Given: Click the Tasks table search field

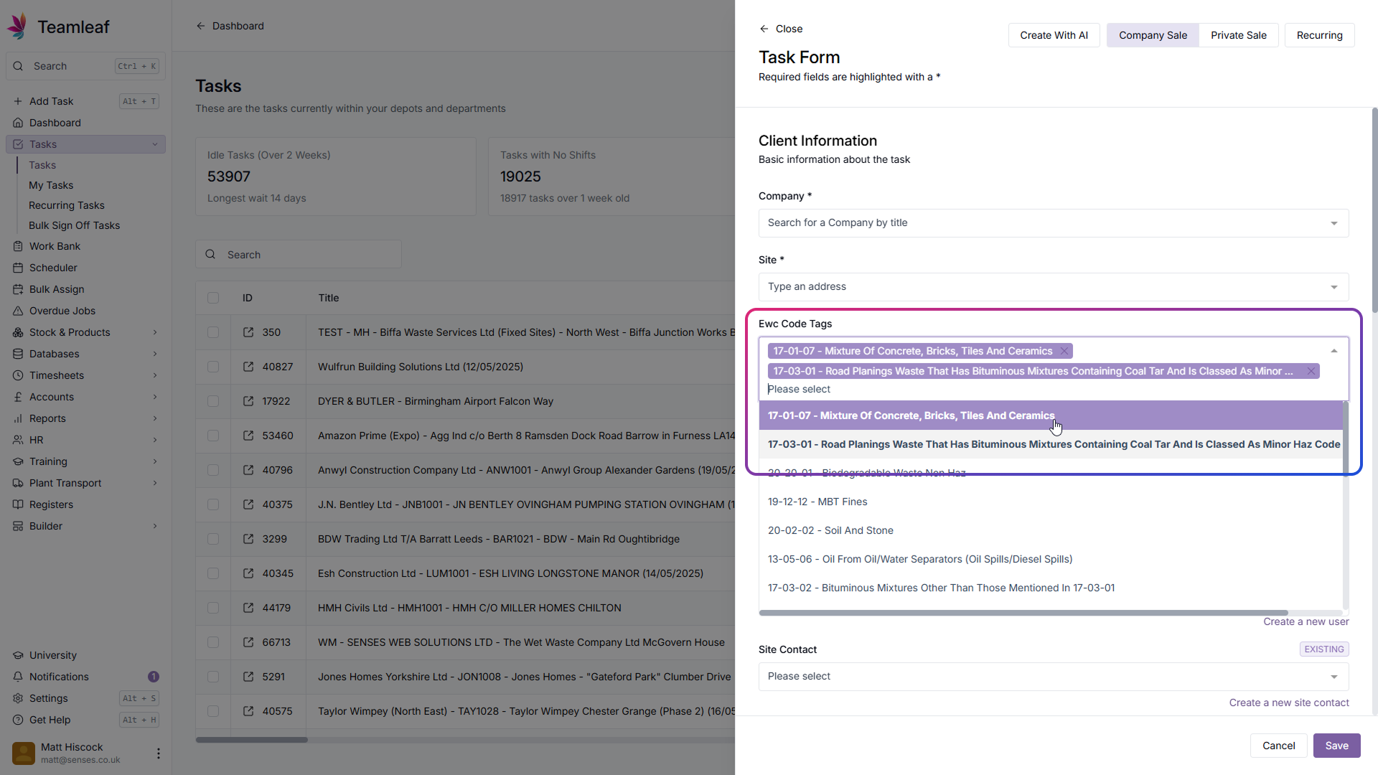Looking at the screenshot, I should click(309, 255).
